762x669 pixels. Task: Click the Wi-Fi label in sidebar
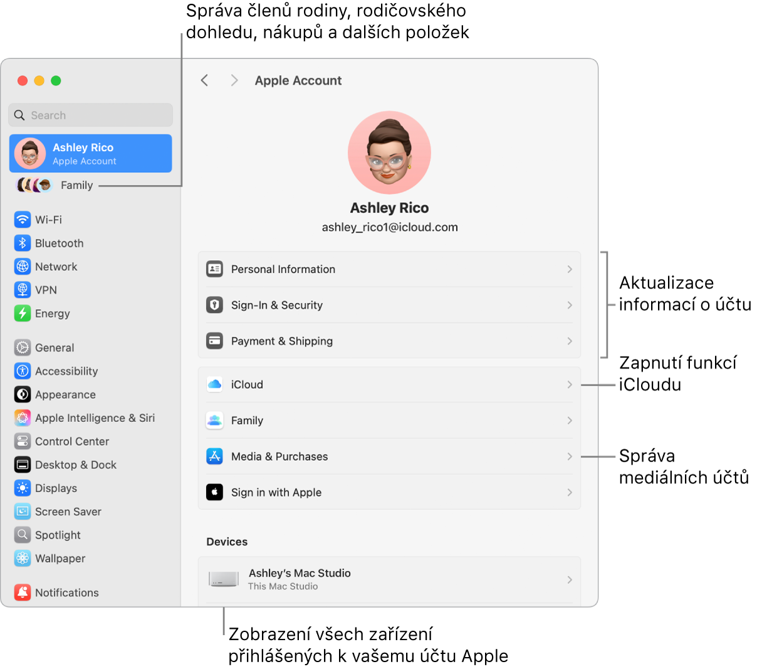(x=48, y=219)
